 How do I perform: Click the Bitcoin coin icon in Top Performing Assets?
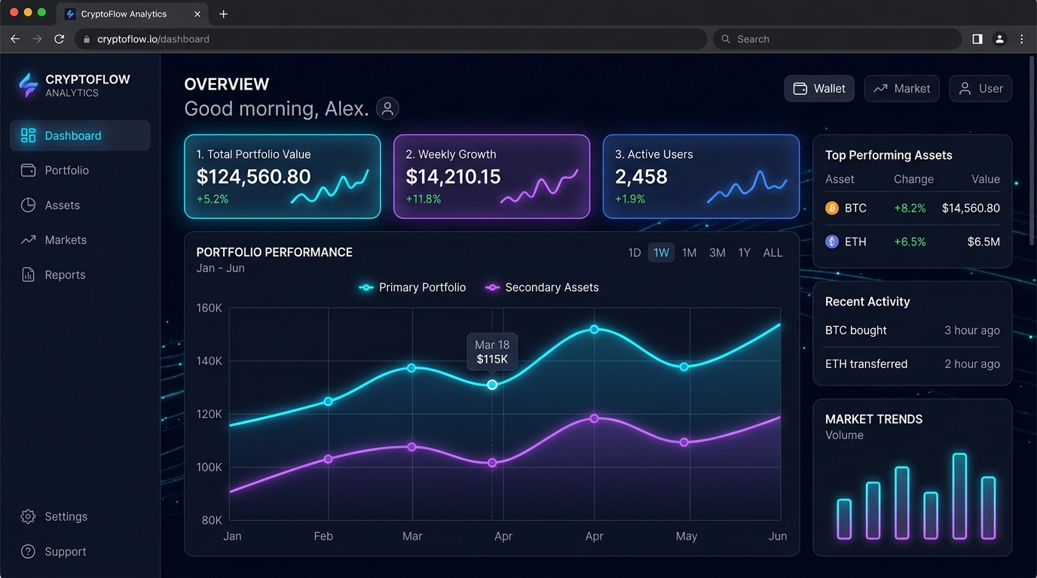click(832, 208)
